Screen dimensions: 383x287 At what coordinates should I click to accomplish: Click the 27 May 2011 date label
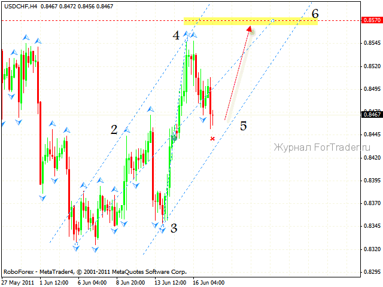click(18, 283)
